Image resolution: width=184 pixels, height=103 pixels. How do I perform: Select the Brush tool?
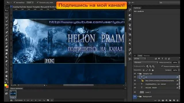pos(6,36)
